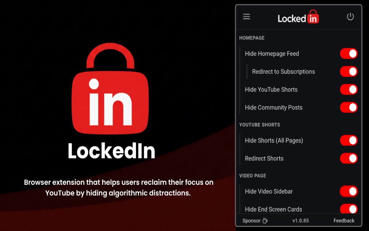Open the Feedback link
This screenshot has height=231, width=369.
coord(344,221)
